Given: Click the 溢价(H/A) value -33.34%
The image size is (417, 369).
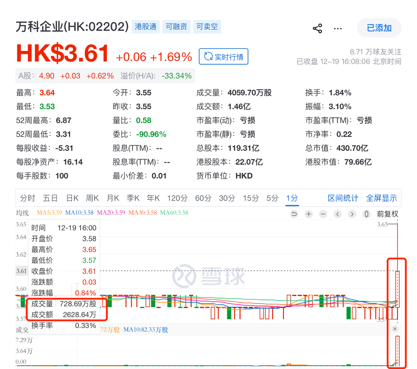Looking at the screenshot, I should coord(177,76).
